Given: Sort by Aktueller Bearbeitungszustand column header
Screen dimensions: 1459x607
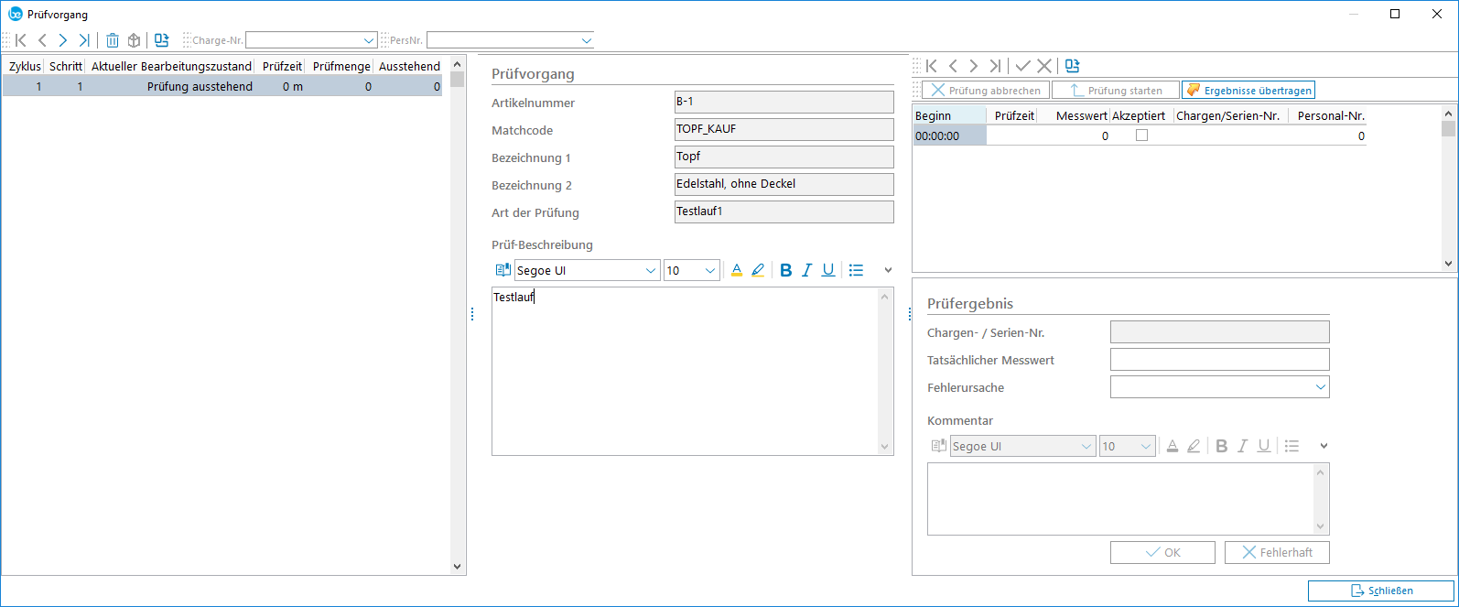Looking at the screenshot, I should click(171, 66).
